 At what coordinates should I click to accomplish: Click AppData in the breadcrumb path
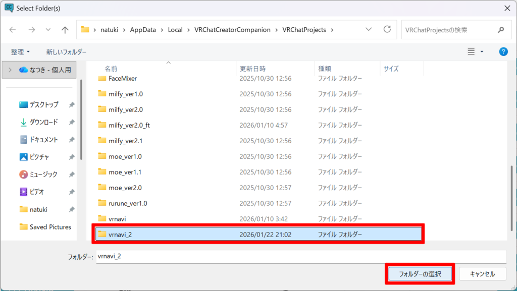(144, 30)
